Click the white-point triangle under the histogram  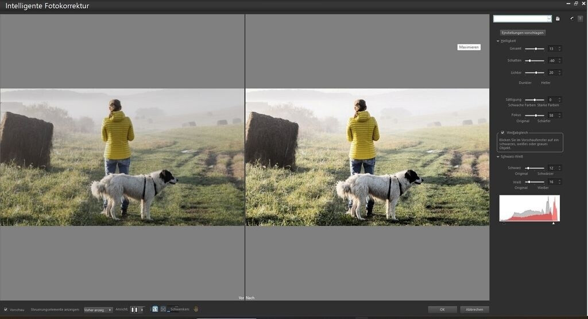coord(554,223)
